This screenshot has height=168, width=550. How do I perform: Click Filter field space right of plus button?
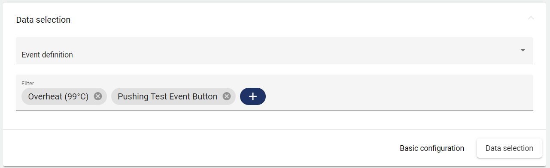tap(399, 96)
